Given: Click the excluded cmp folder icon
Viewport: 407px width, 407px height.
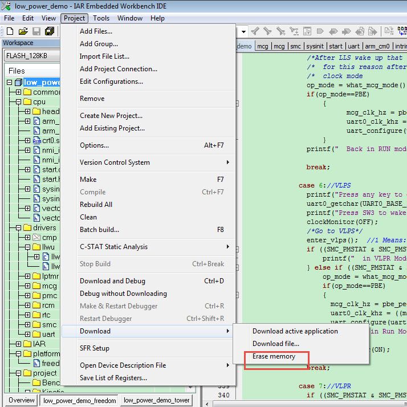Looking at the screenshot, I should 36,237.
